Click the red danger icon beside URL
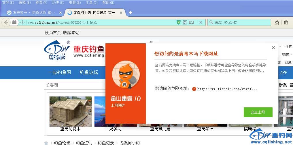This screenshot has width=293, height=145. coord(194,89)
